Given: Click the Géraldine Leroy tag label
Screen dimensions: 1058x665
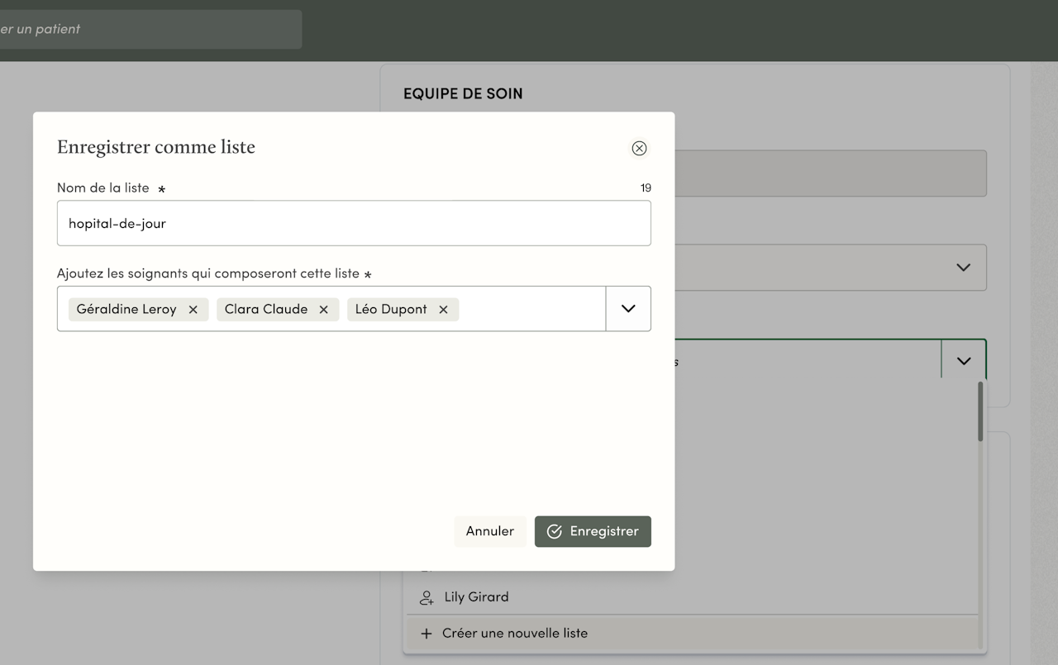Looking at the screenshot, I should pyautogui.click(x=126, y=309).
